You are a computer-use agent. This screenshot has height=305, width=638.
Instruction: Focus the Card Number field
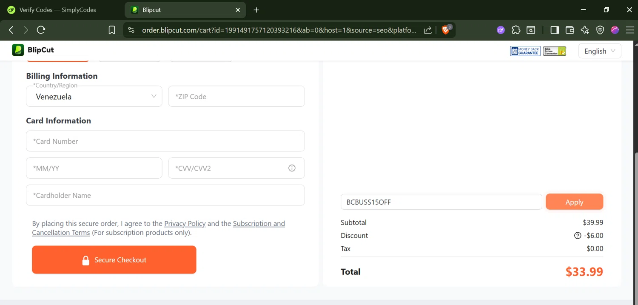165,141
